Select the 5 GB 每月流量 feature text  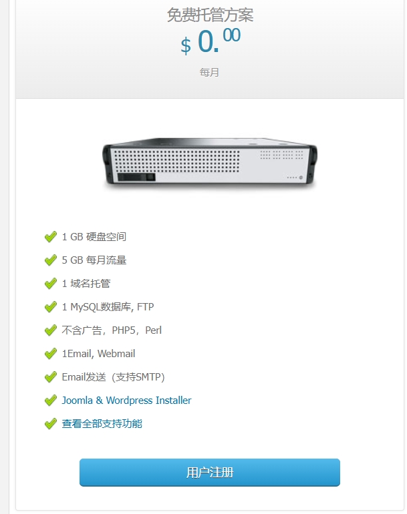click(x=94, y=260)
